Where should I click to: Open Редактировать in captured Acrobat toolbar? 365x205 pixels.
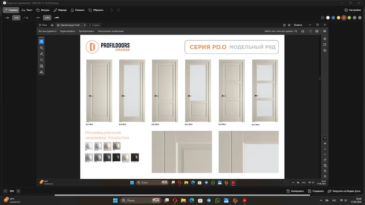(68, 31)
